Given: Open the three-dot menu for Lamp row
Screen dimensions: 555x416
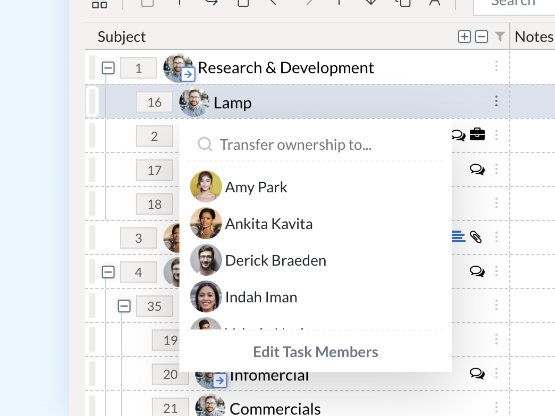Looking at the screenshot, I should (496, 101).
